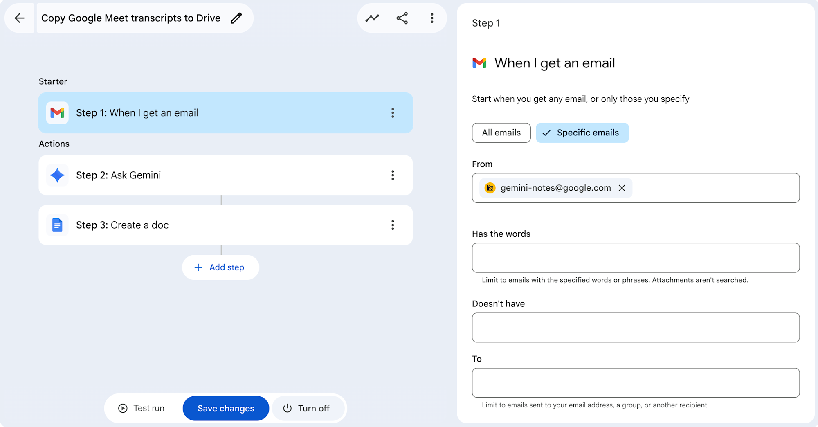Start a Test run
Viewport: 818px width, 427px height.
click(142, 408)
